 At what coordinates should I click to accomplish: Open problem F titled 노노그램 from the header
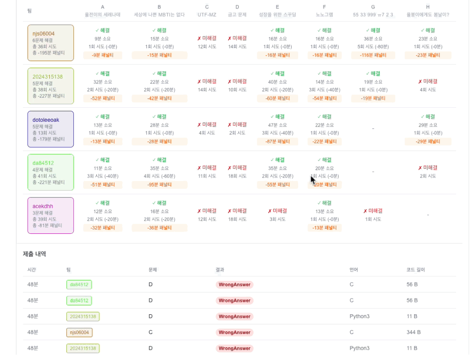pos(324,14)
